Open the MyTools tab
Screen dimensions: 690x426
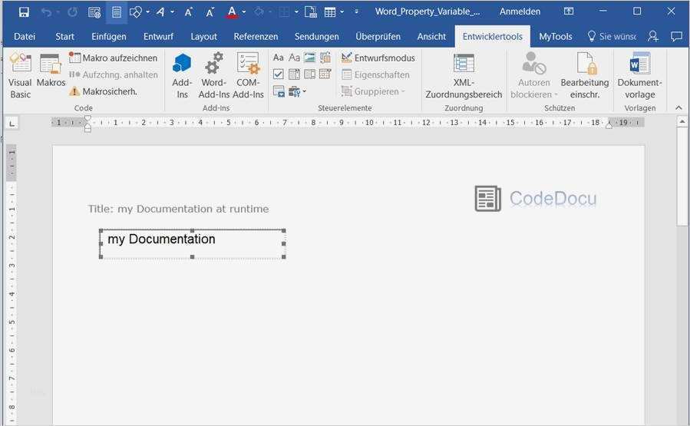coord(556,37)
